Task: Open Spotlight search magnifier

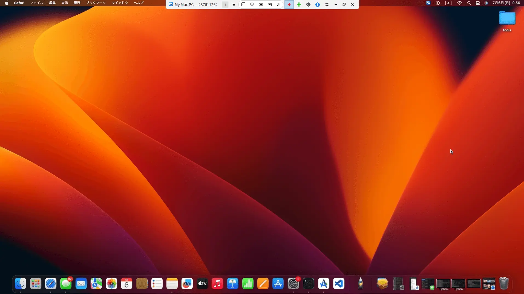Action: (469, 3)
